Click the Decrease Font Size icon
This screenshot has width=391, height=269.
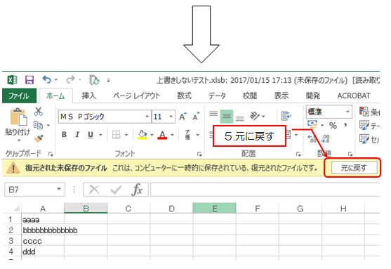197,117
